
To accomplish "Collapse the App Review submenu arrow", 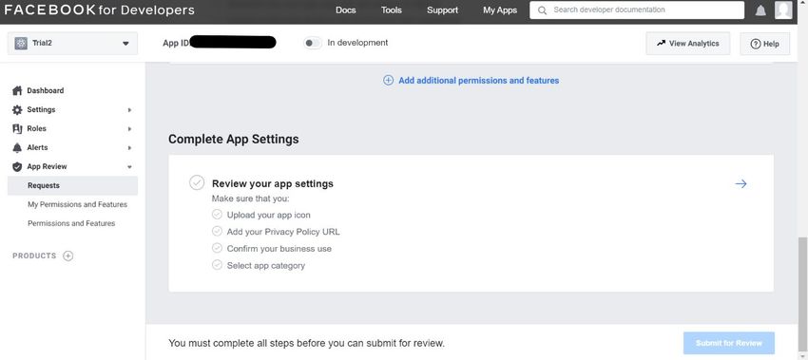I will (129, 167).
